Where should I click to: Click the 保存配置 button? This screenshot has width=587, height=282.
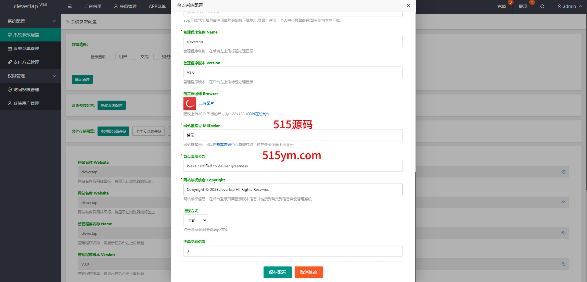(x=277, y=272)
